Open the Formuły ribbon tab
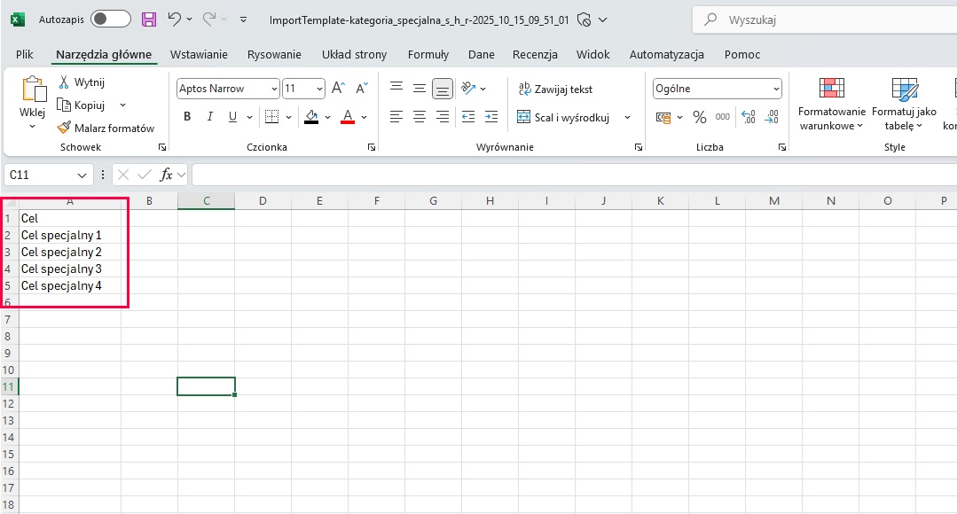This screenshot has height=514, width=957. 428,55
